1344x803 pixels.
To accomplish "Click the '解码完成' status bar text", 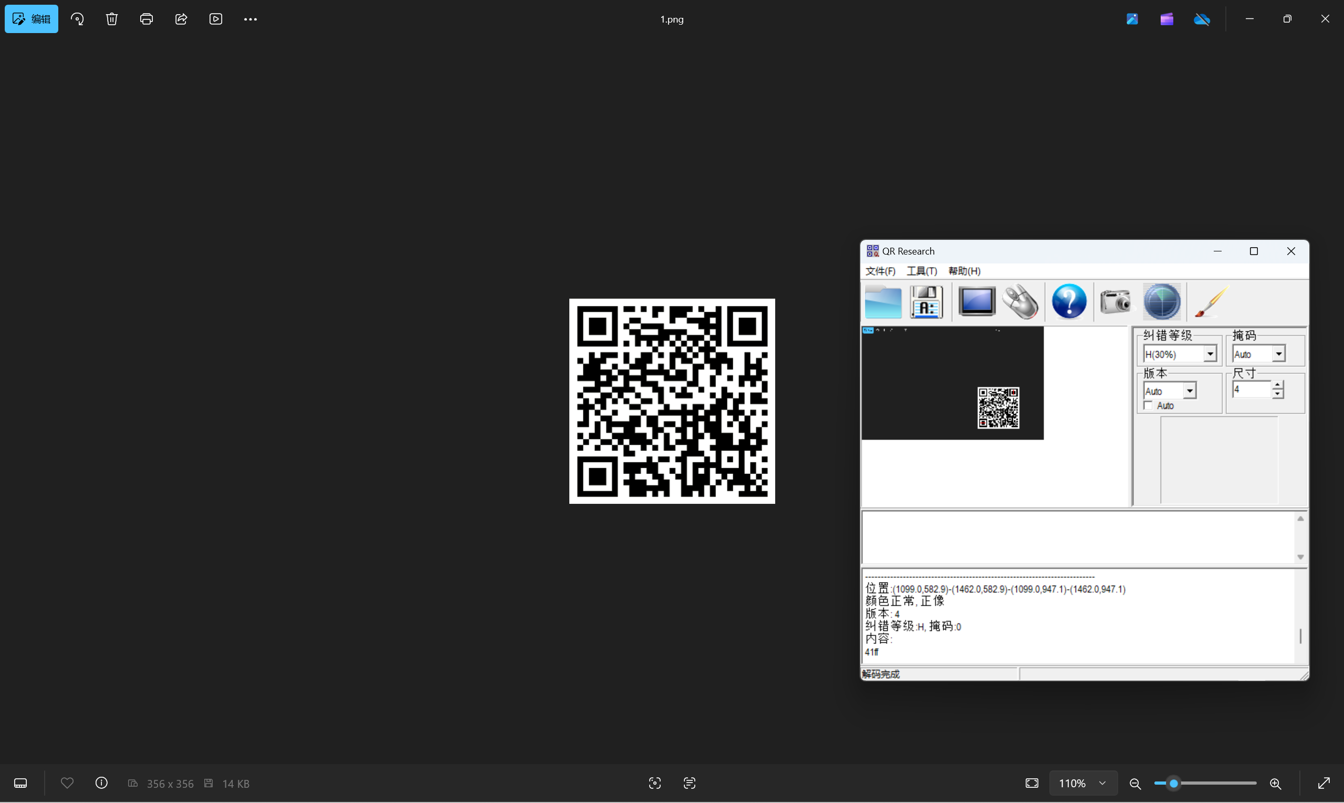I will click(880, 674).
